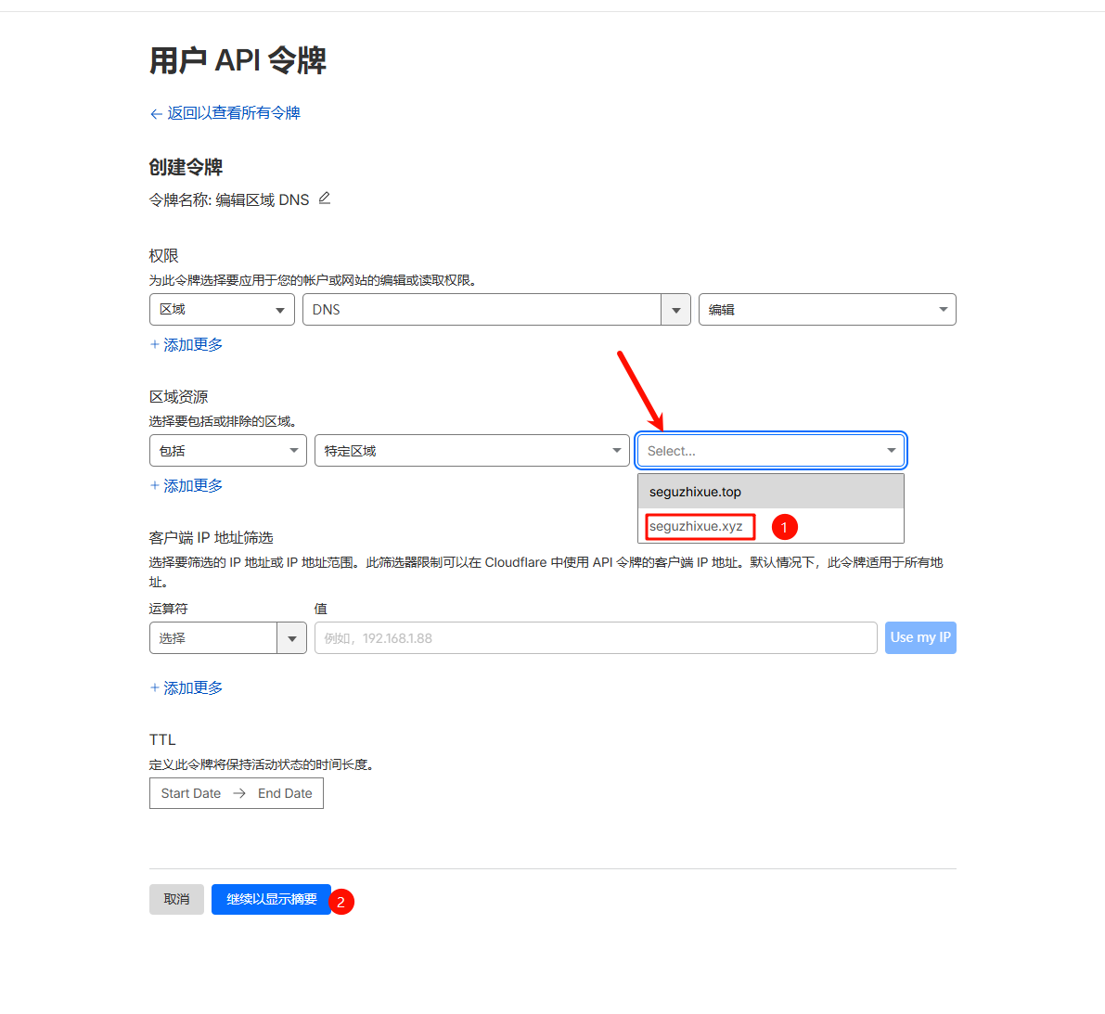Expand the DNS permission dropdown arrow

[675, 310]
